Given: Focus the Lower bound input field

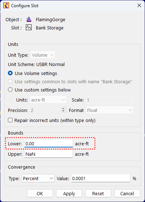Looking at the screenshot, I should (48, 144).
